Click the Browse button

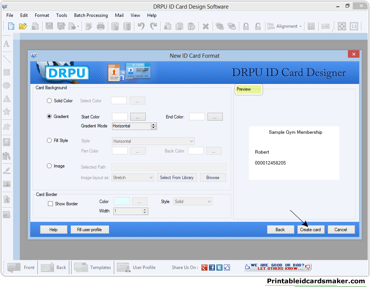(213, 178)
